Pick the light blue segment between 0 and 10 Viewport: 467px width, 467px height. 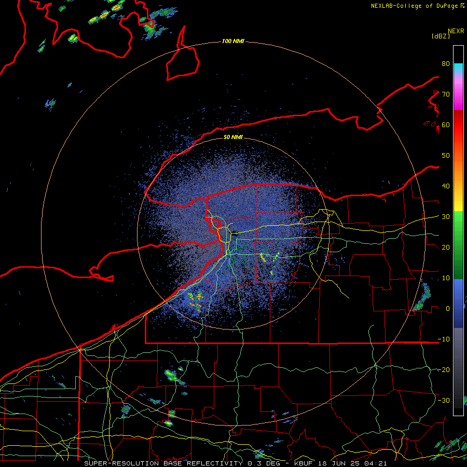(458, 289)
